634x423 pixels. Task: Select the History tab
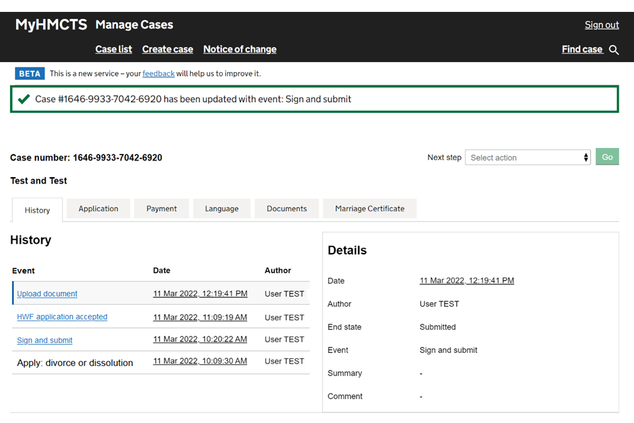(37, 210)
